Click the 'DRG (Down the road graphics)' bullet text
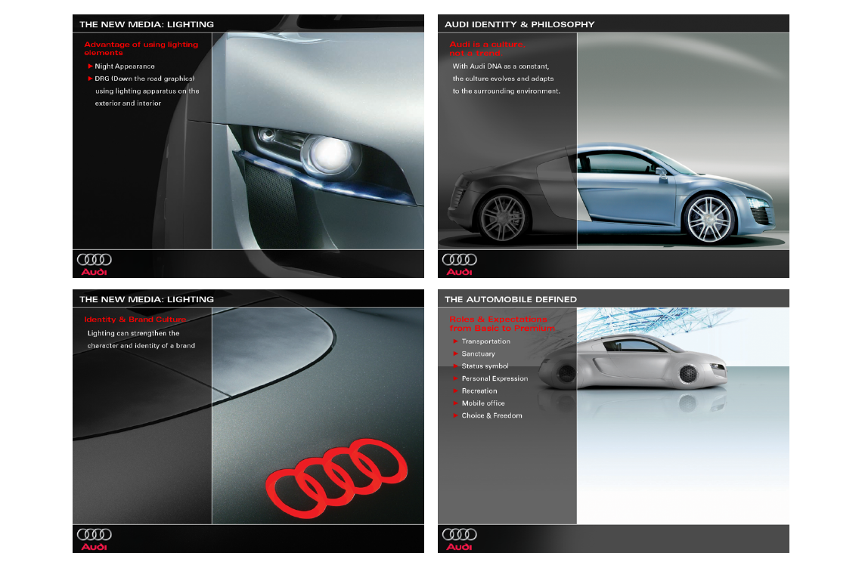862x568 pixels. [144, 79]
